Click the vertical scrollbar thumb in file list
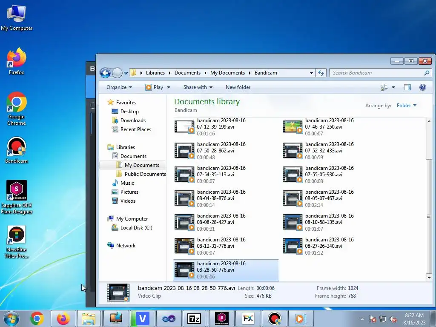436x327 pixels. (x=429, y=216)
